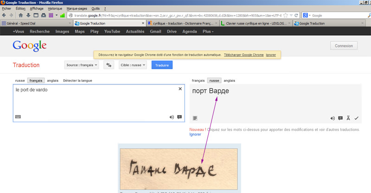Open the Cible : russe dropdown
Screen dimensions: 371x193
pos(133,65)
